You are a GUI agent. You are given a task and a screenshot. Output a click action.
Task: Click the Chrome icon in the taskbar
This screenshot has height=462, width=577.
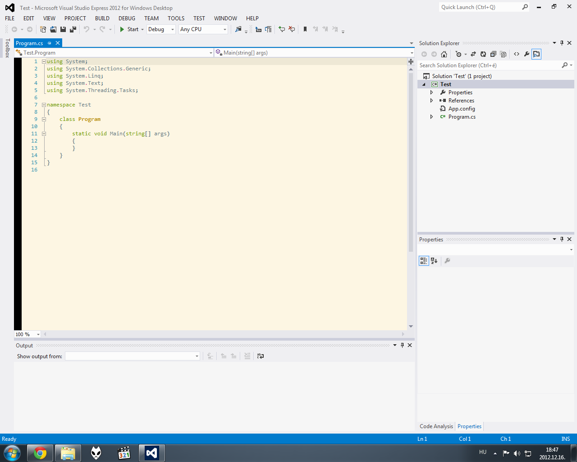pyautogui.click(x=40, y=453)
